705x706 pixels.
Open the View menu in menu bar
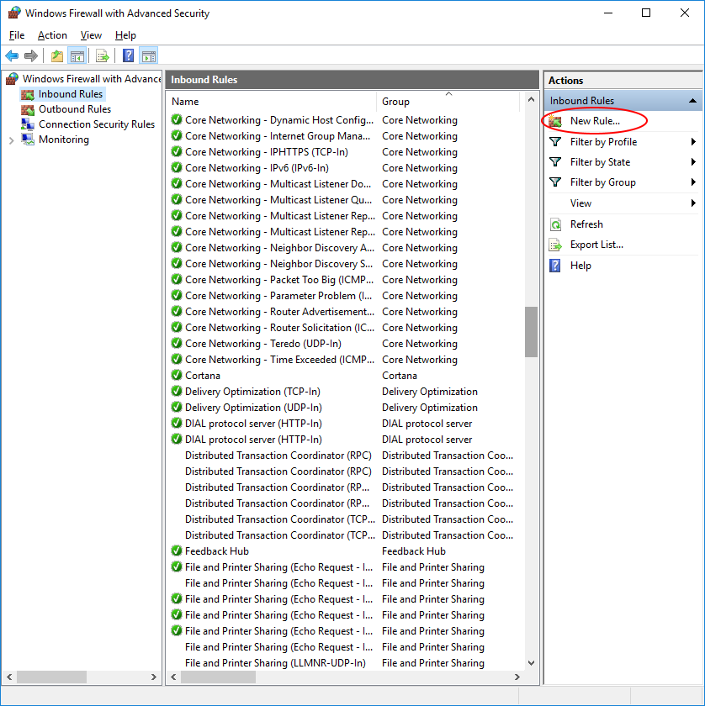[91, 35]
